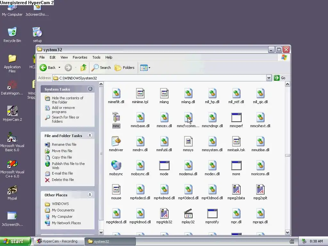Click file list scrollbar down arrow
Image resolution: width=328 pixels, height=246 pixels.
[287, 232]
